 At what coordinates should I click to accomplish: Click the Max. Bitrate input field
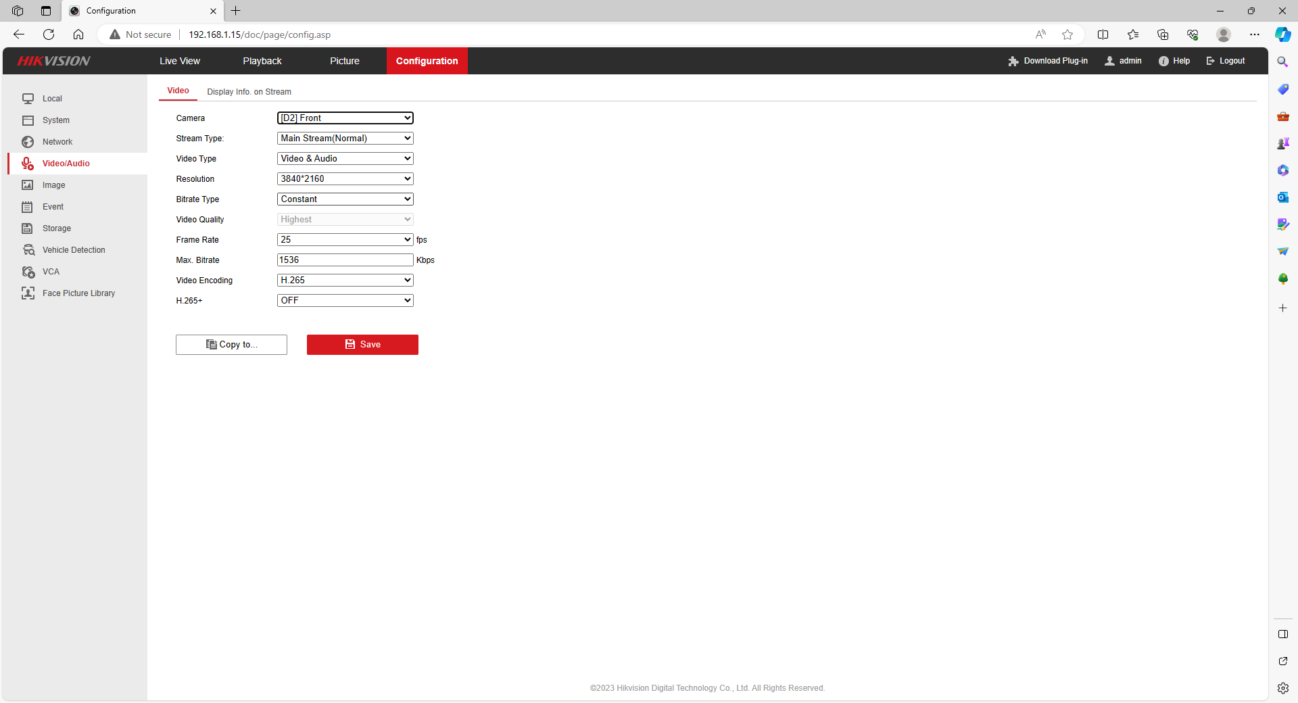pyautogui.click(x=345, y=260)
